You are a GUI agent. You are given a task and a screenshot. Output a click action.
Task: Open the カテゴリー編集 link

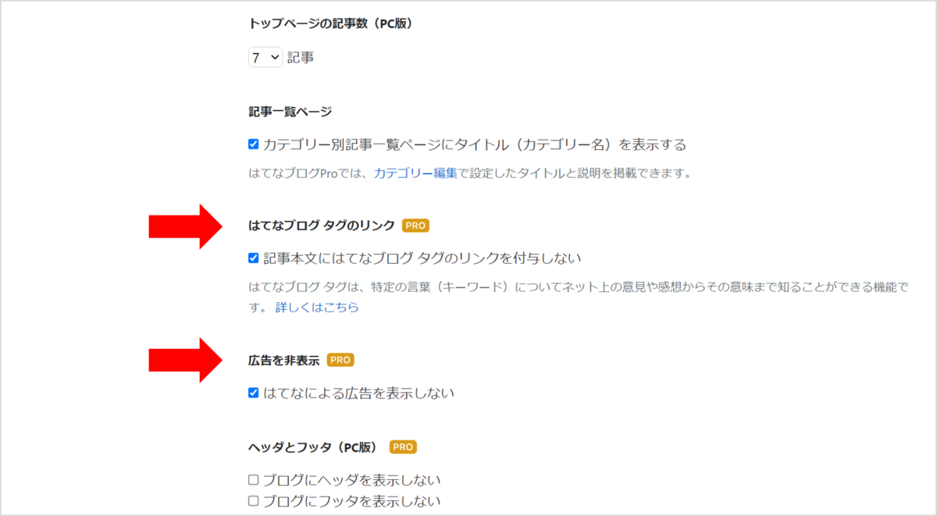coord(415,173)
